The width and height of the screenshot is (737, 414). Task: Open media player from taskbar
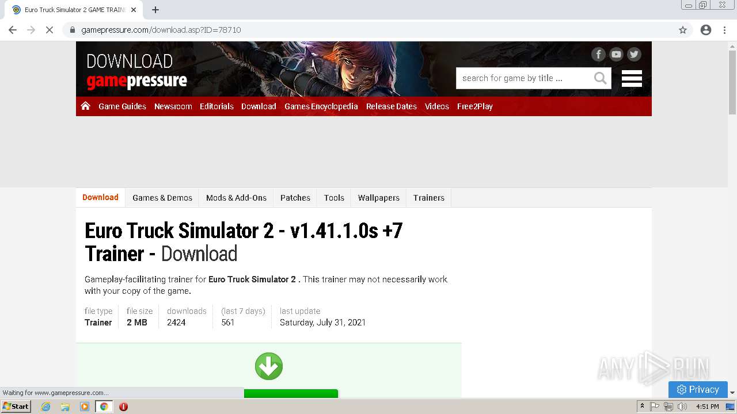(x=85, y=407)
